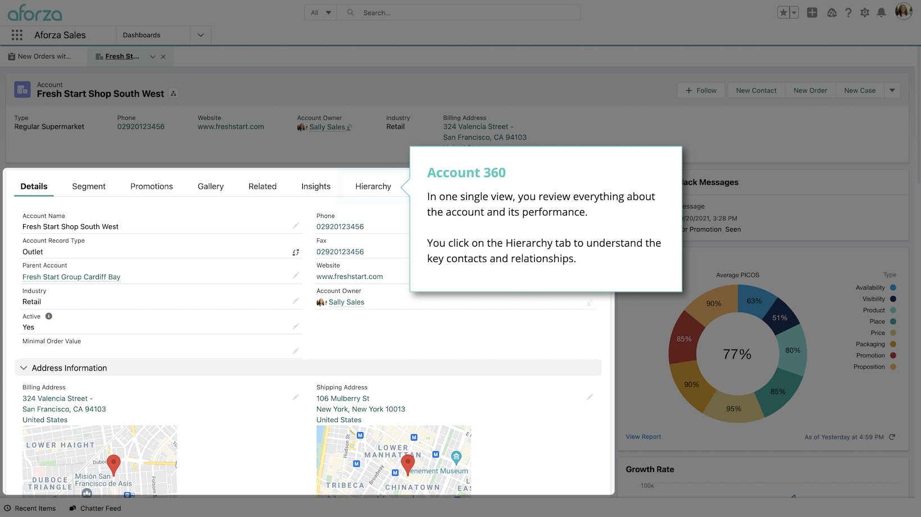The image size is (921, 517).
Task: Collapse the Address Information section
Action: click(308, 368)
